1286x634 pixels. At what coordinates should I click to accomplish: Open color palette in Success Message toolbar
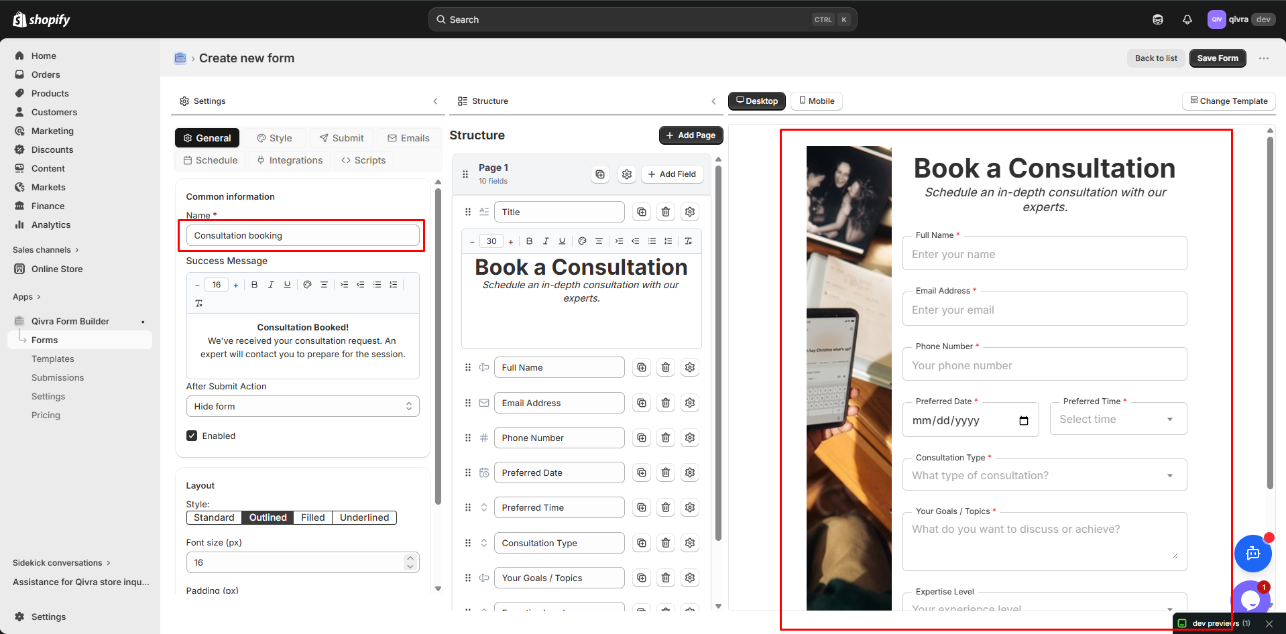point(307,285)
